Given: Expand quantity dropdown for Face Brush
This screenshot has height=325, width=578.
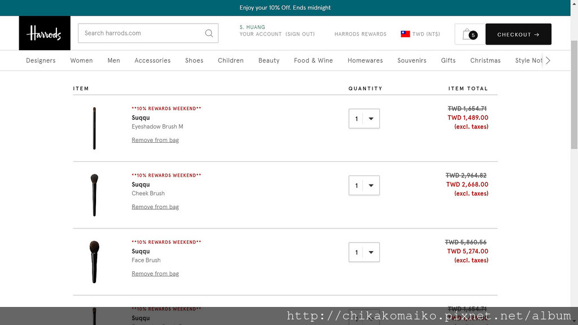Looking at the screenshot, I should click(x=364, y=252).
